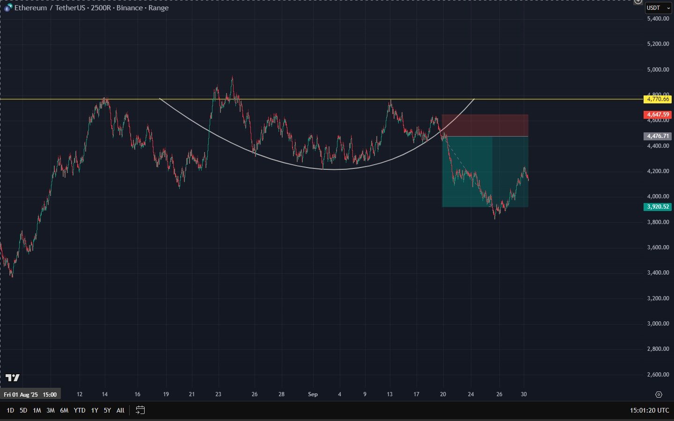This screenshot has width=674, height=421.
Task: Choose the 6M time range
Action: coord(64,410)
